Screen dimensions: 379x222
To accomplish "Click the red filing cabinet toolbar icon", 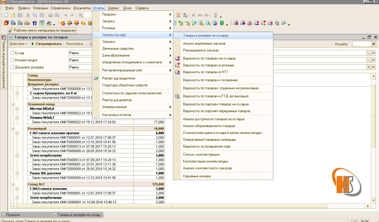I will click(6, 23).
